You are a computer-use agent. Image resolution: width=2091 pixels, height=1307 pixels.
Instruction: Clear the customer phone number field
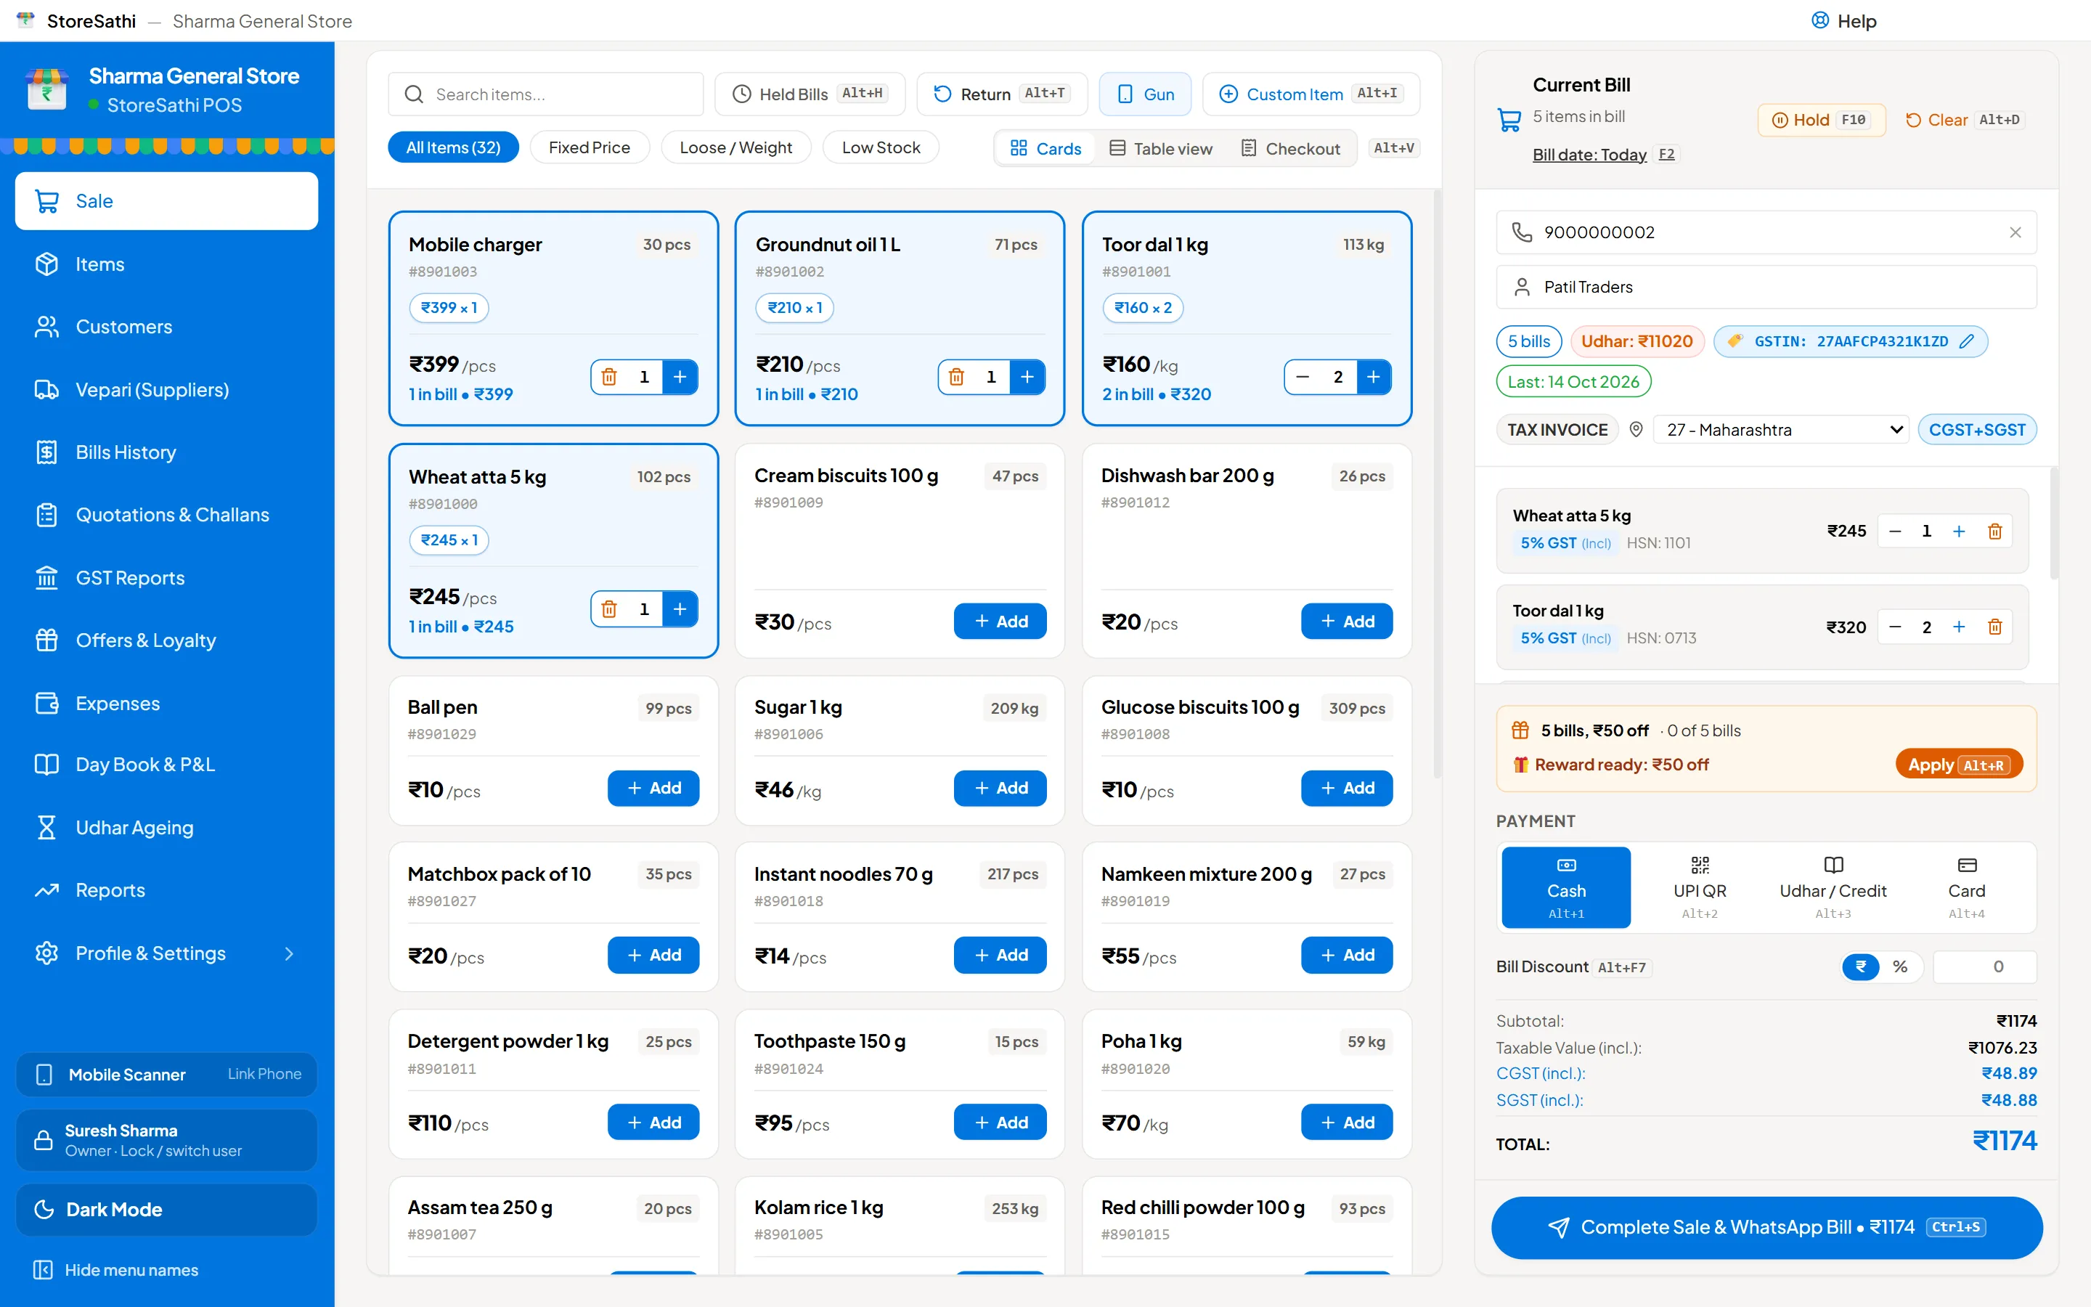click(2015, 232)
